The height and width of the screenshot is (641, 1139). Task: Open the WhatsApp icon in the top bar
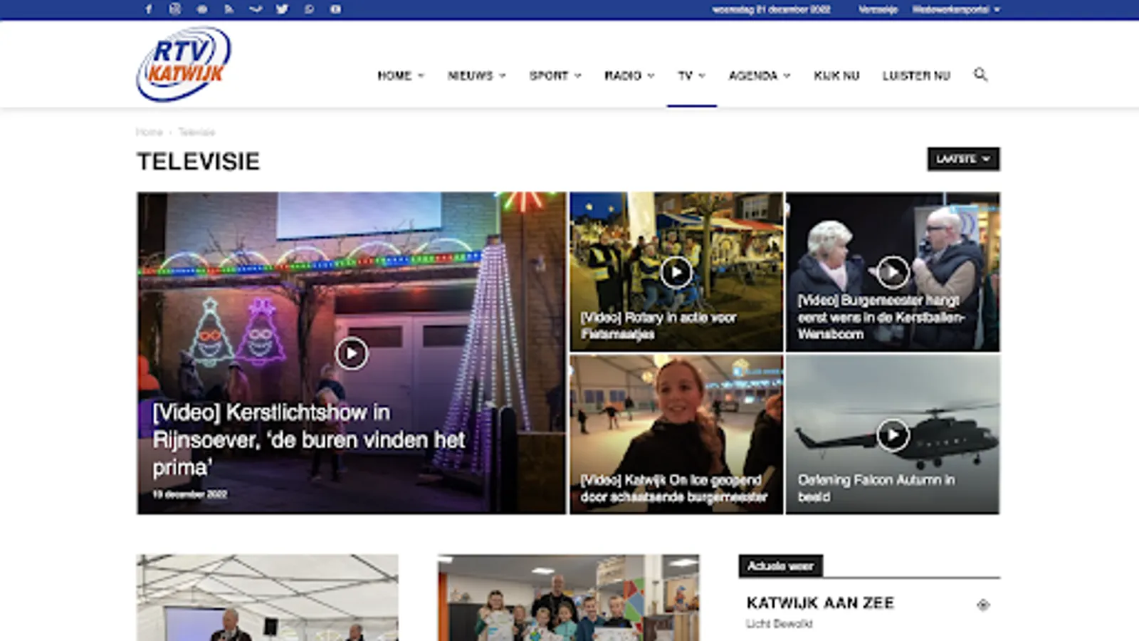(309, 9)
